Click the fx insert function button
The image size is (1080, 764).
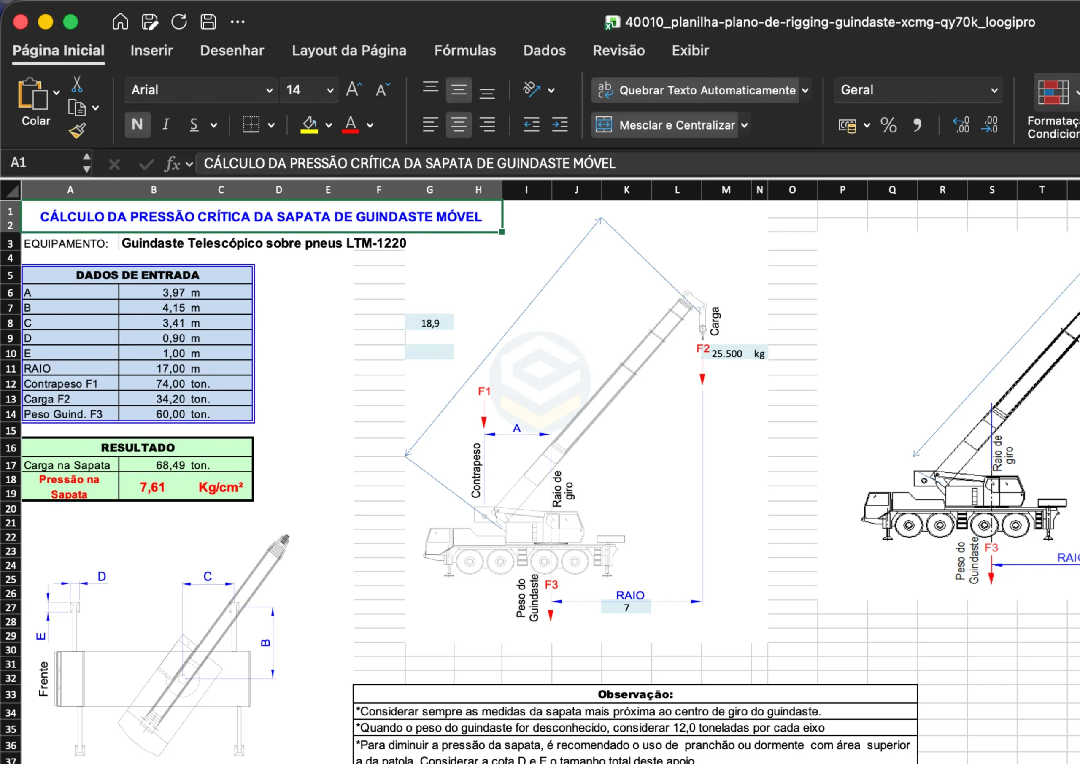point(172,164)
